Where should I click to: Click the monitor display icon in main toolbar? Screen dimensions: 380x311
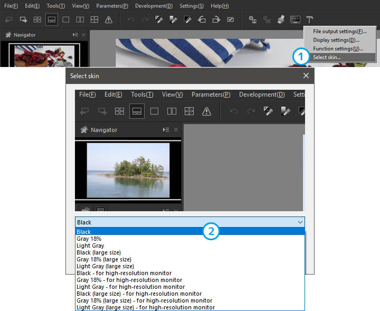click(x=295, y=20)
